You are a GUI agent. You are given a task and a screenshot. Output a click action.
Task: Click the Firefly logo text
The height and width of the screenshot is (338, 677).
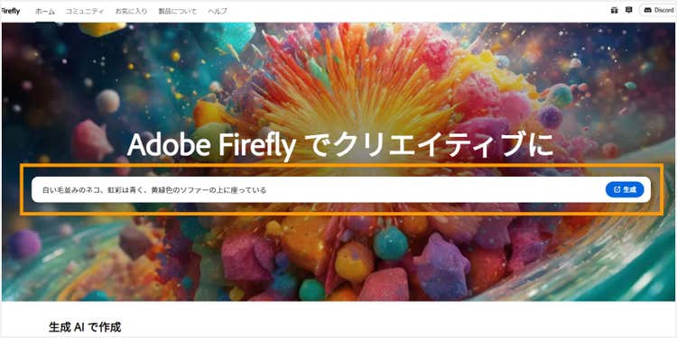click(10, 11)
